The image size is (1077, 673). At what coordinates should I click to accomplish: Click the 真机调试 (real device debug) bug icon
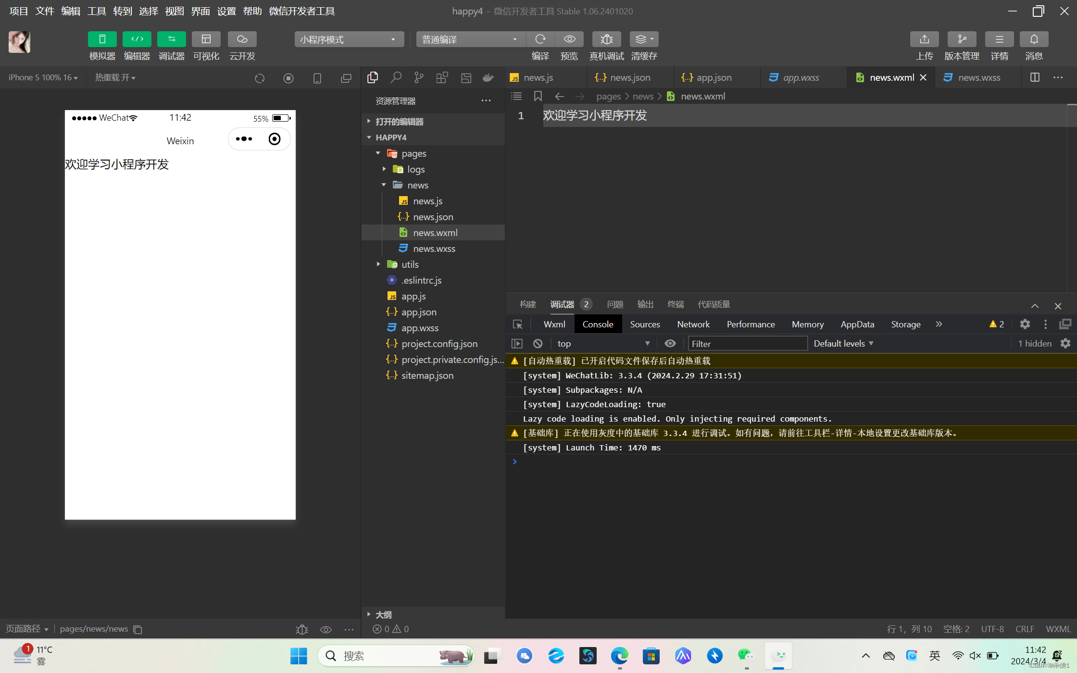point(606,39)
